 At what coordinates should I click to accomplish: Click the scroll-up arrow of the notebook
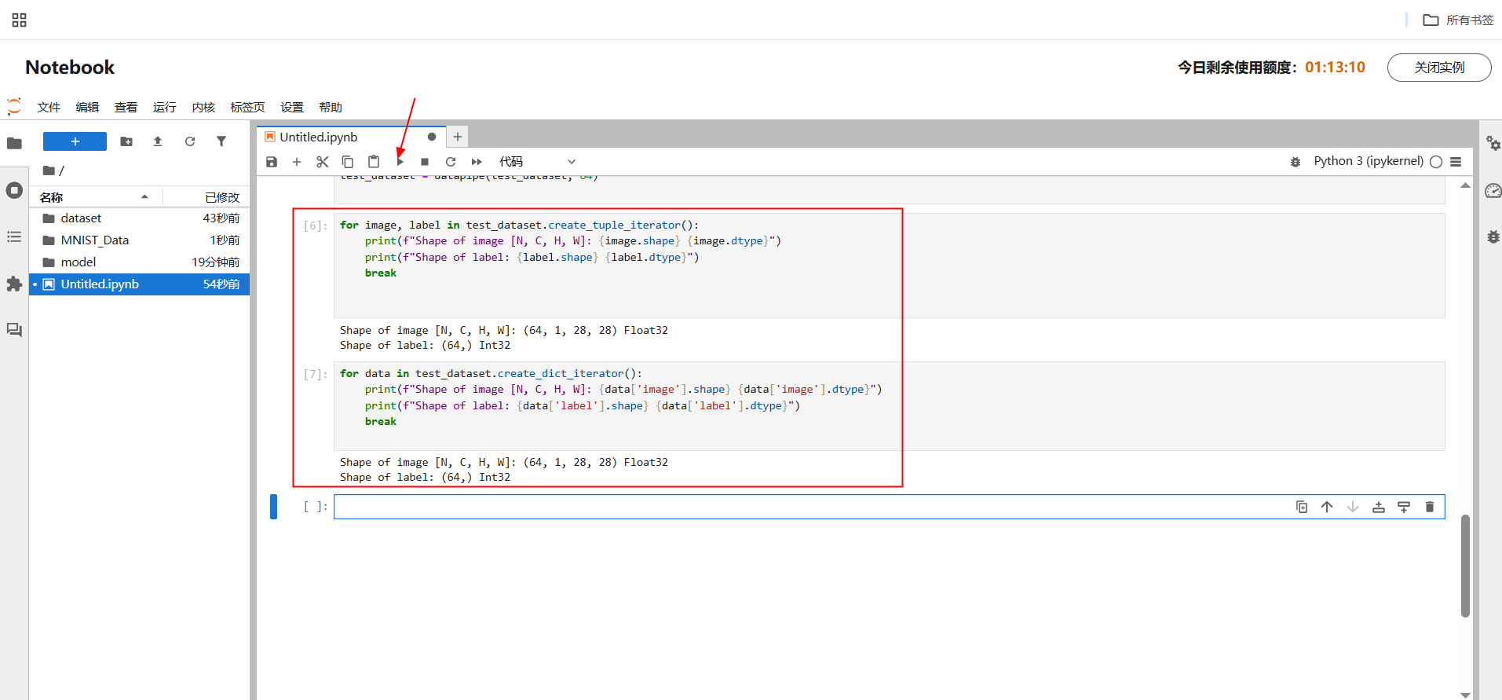[x=1465, y=185]
